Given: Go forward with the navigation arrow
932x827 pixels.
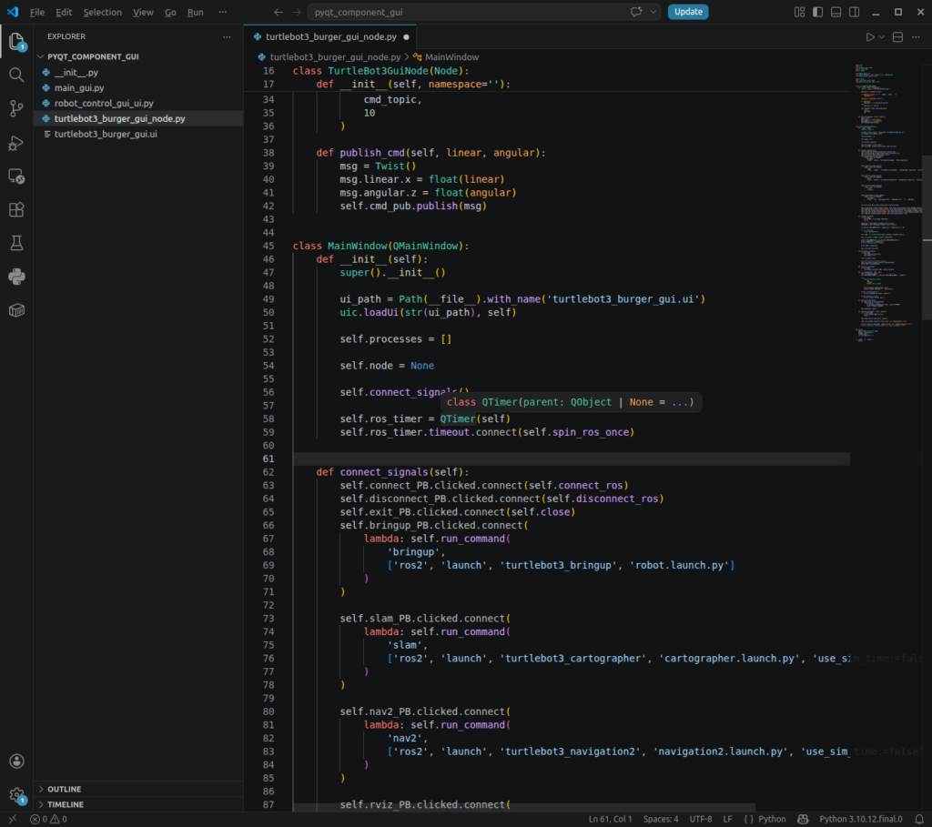Looking at the screenshot, I should click(x=297, y=12).
